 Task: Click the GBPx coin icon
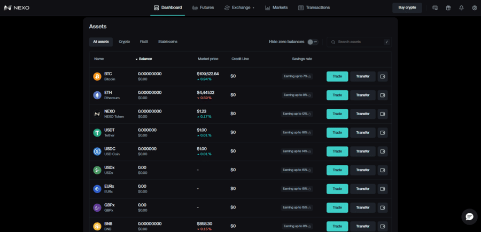click(97, 207)
